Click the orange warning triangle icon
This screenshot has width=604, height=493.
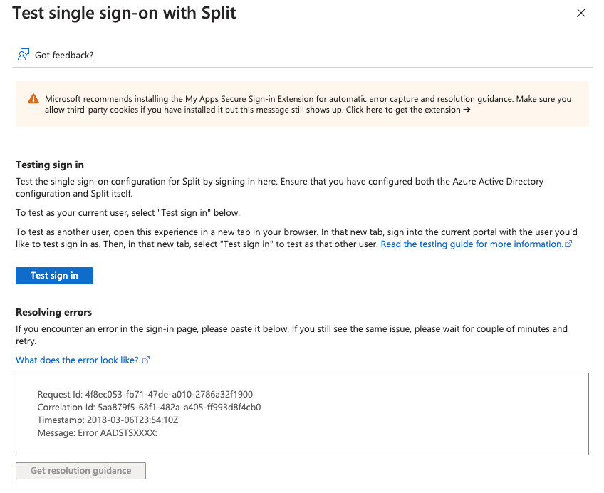coord(33,99)
